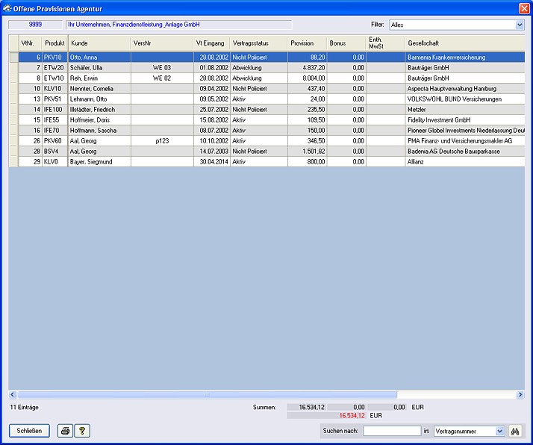The image size is (533, 445).
Task: Close the Offene Provisionen Agentur window
Action: click(x=524, y=7)
